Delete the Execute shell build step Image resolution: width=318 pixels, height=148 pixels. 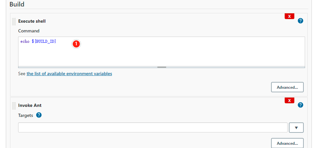click(289, 16)
